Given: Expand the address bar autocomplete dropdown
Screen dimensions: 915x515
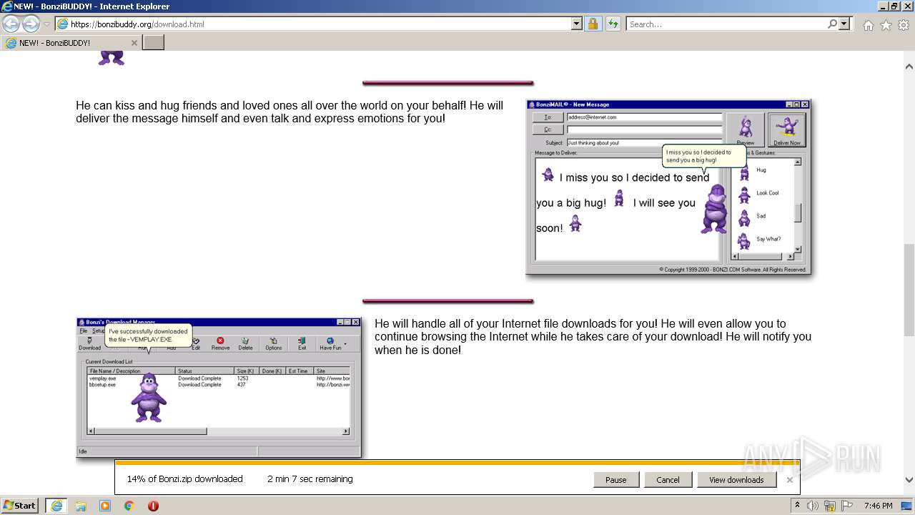Looking at the screenshot, I should click(577, 24).
